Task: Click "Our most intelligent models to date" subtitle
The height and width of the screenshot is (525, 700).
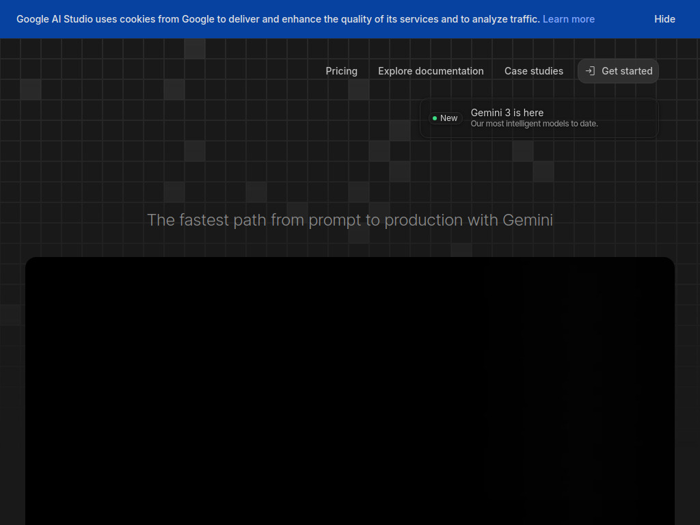Action: point(534,124)
